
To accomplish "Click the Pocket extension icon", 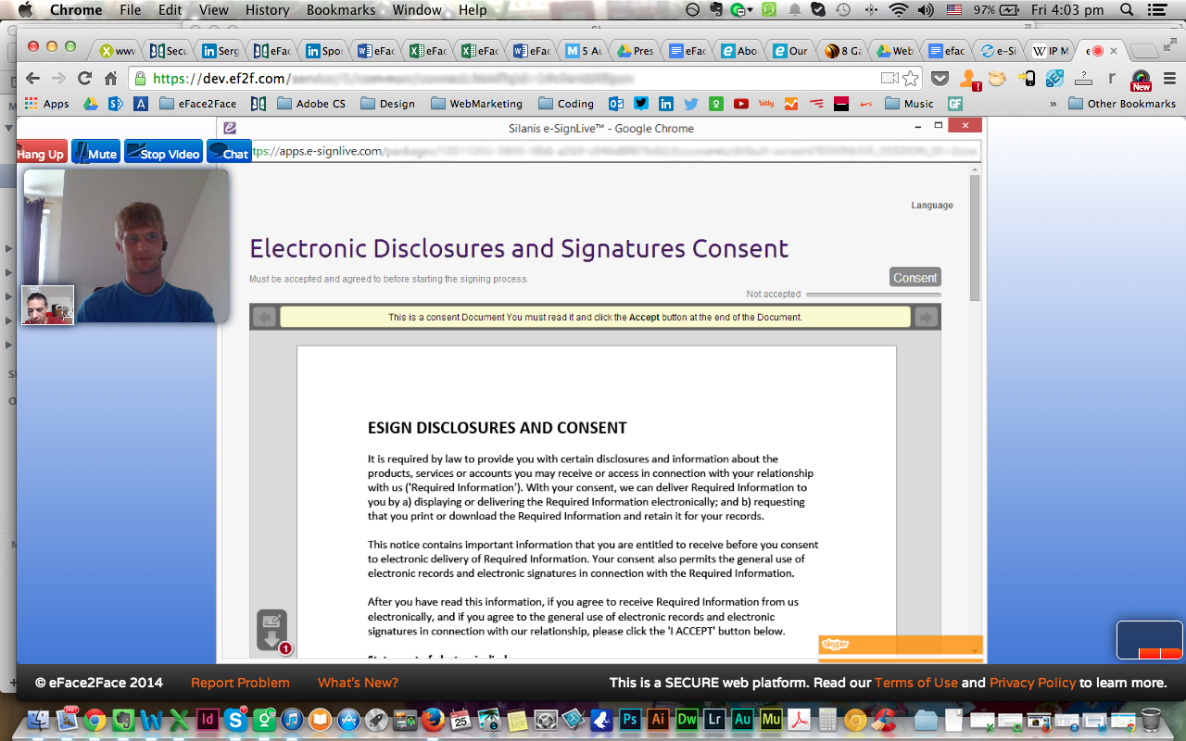I will (940, 79).
